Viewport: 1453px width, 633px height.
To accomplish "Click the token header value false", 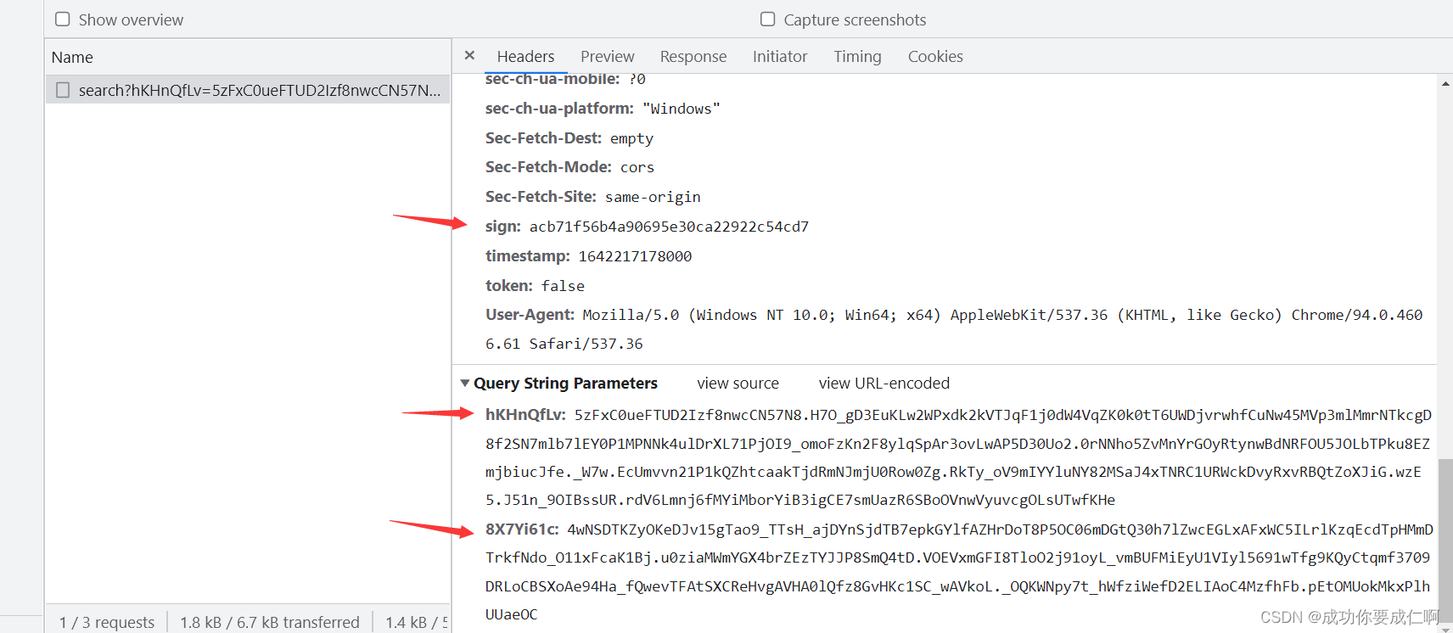I will [563, 286].
